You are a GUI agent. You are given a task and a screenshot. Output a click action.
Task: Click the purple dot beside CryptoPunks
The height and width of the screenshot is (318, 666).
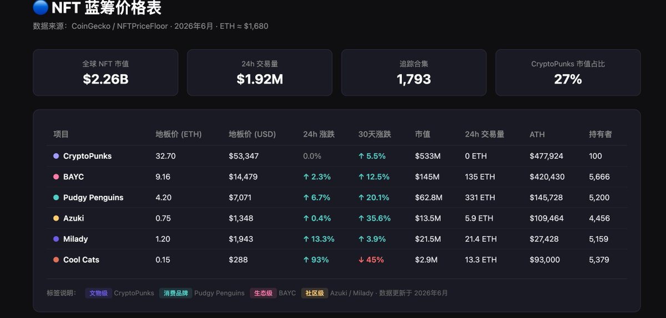[56, 156]
